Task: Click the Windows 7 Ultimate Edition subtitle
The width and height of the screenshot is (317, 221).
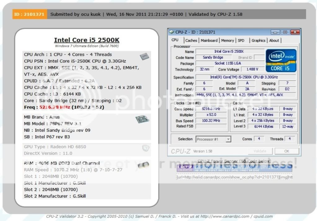Action: pyautogui.click(x=87, y=46)
